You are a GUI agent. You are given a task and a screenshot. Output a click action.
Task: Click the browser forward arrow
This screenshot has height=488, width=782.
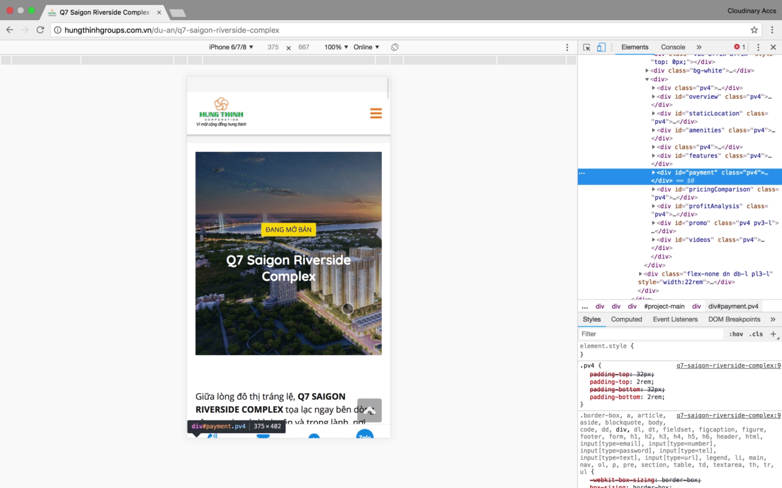pos(25,30)
